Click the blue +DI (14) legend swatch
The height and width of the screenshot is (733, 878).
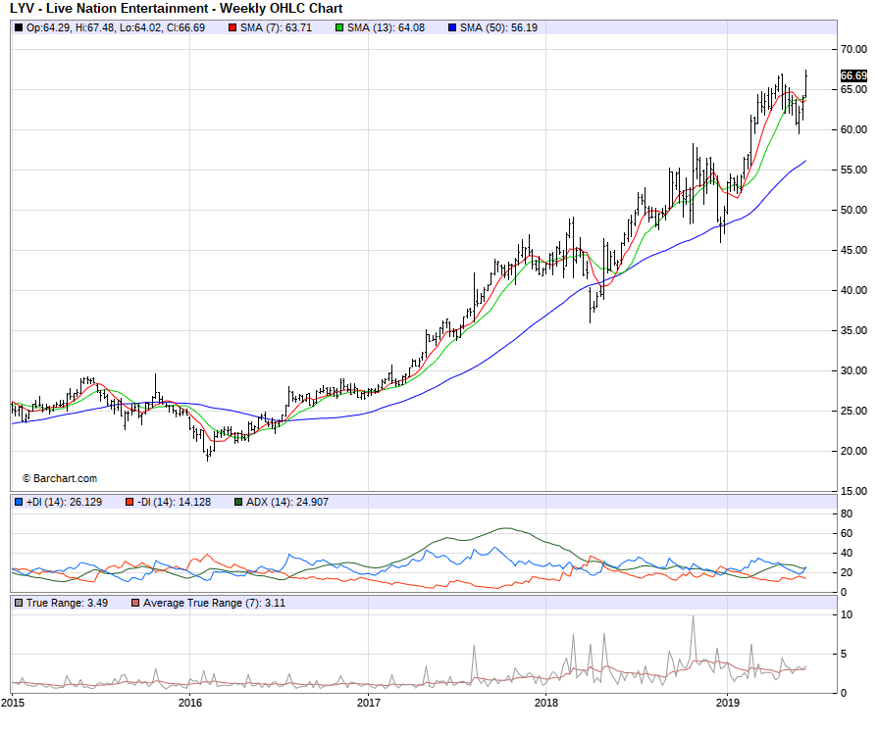[x=19, y=502]
